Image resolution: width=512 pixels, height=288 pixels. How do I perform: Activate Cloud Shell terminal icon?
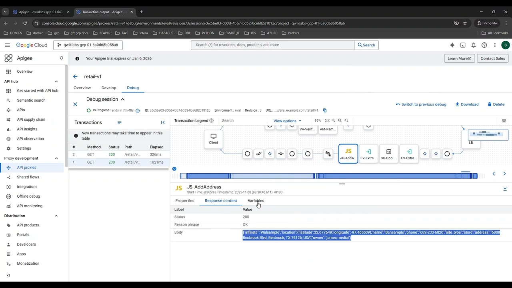tap(463, 45)
